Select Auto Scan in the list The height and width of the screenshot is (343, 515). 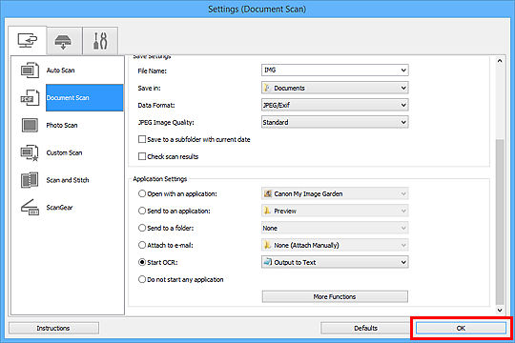click(x=60, y=71)
